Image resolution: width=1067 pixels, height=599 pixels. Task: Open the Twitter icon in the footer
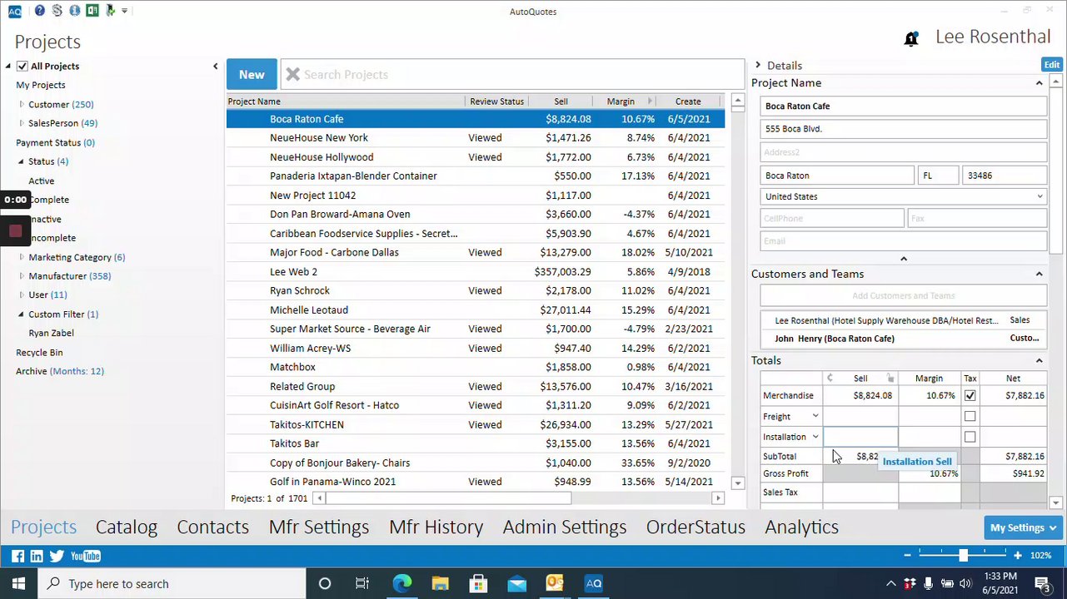(57, 556)
